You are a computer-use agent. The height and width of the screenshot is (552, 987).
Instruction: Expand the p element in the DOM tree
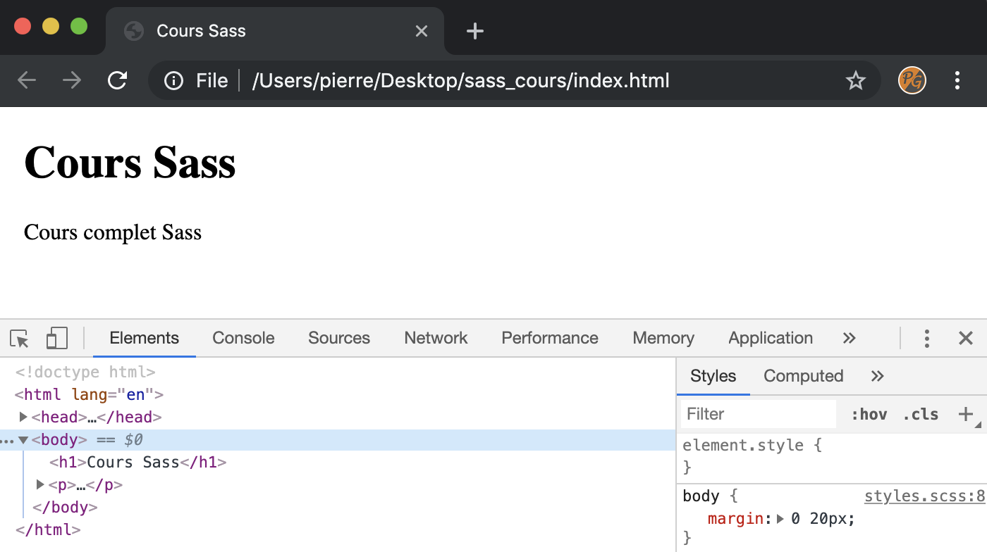click(x=40, y=484)
